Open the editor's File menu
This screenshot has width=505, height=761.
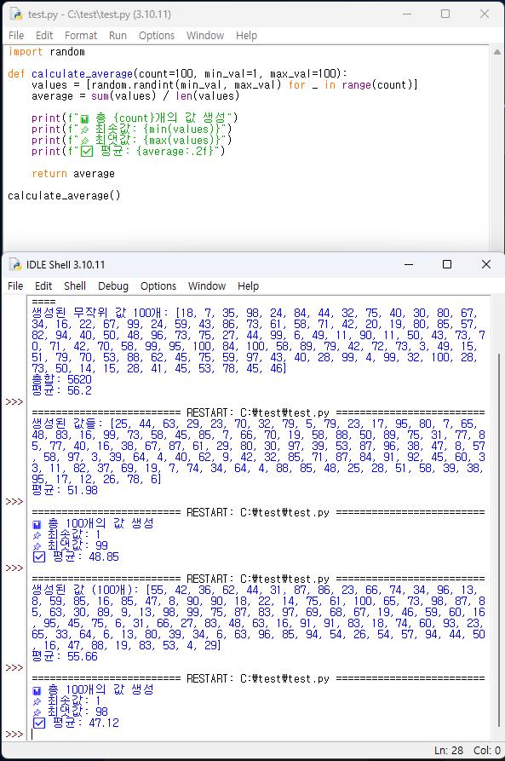pos(16,36)
